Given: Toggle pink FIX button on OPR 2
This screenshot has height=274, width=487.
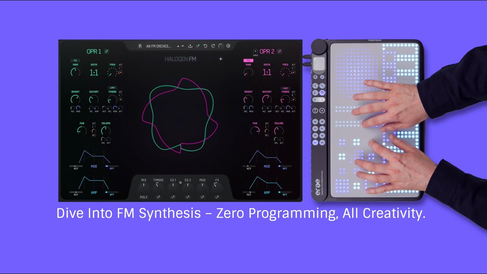Looking at the screenshot, I should (248, 61).
